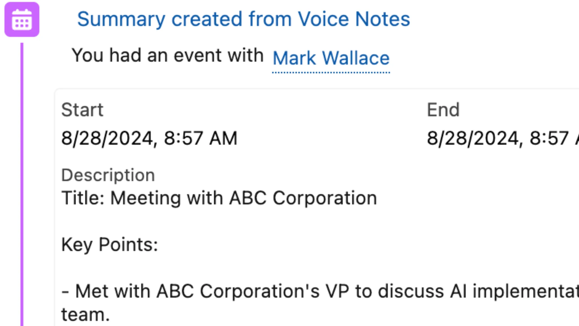Click the "Key Points:" heading text

(109, 244)
